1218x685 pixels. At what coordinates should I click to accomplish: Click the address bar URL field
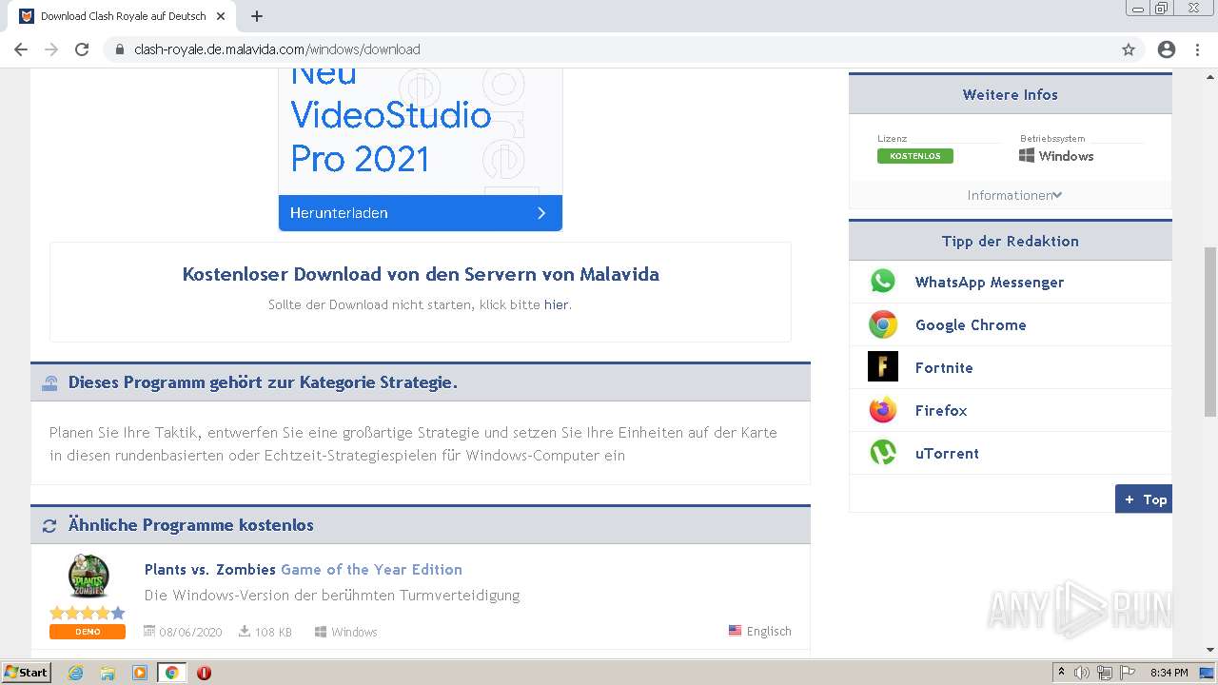click(609, 49)
